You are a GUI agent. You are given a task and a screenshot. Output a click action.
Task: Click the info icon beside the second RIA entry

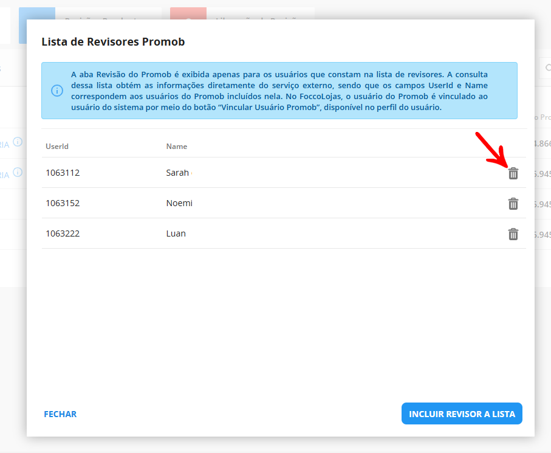click(18, 173)
